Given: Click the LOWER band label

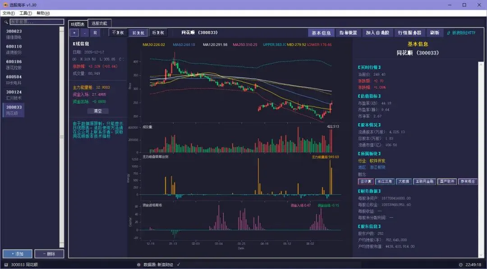Looking at the screenshot, I should pyautogui.click(x=319, y=45).
